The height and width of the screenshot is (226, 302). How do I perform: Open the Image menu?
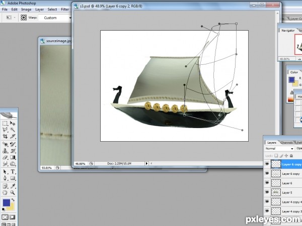point(26,9)
